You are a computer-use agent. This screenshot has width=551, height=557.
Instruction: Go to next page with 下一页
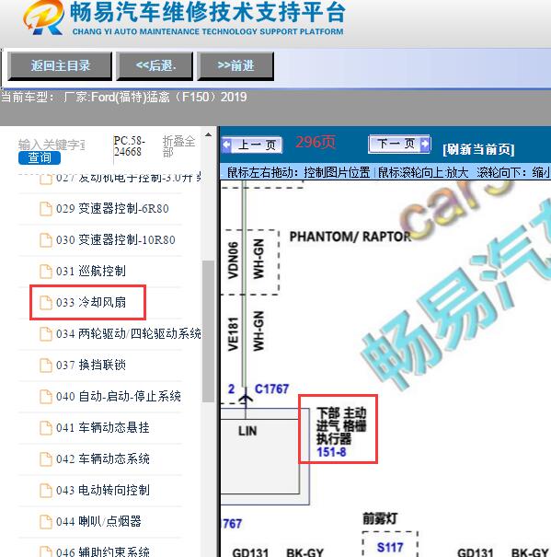point(399,144)
